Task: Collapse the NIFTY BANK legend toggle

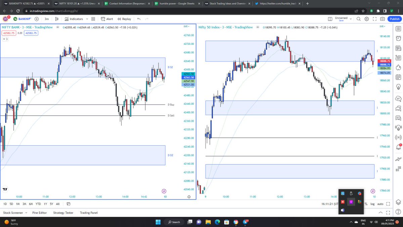Action: [x=58, y=27]
